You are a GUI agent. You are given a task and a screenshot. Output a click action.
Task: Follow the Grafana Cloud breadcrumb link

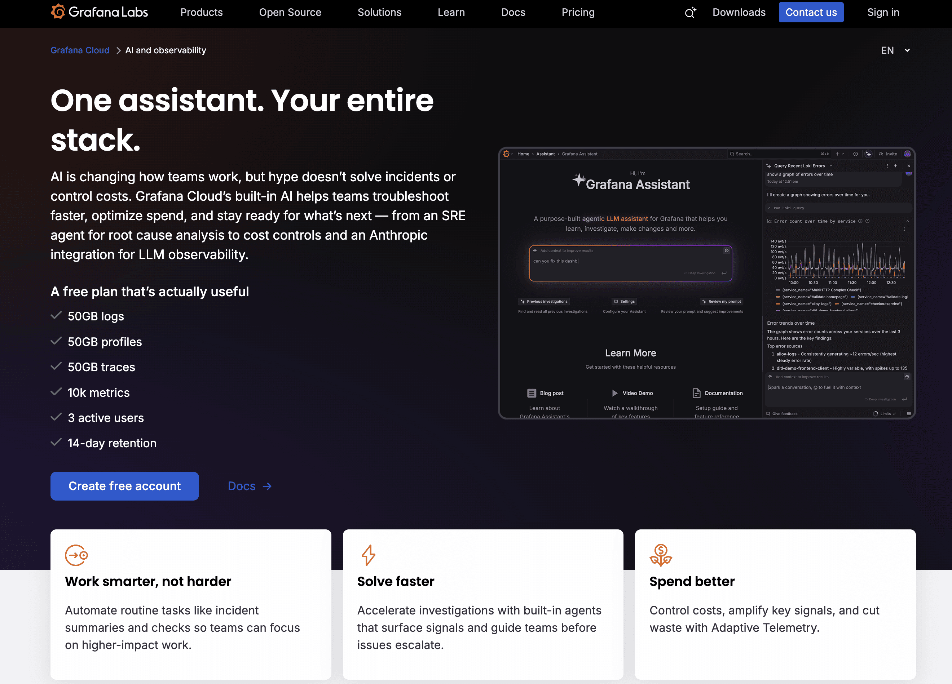click(x=80, y=50)
